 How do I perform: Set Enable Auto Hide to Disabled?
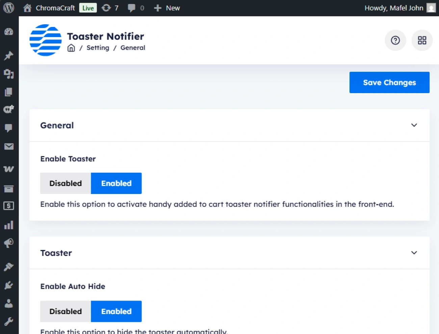(66, 311)
